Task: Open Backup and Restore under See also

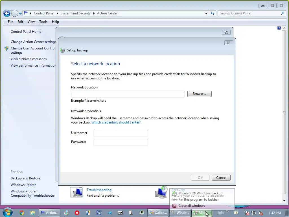Action: [25, 178]
